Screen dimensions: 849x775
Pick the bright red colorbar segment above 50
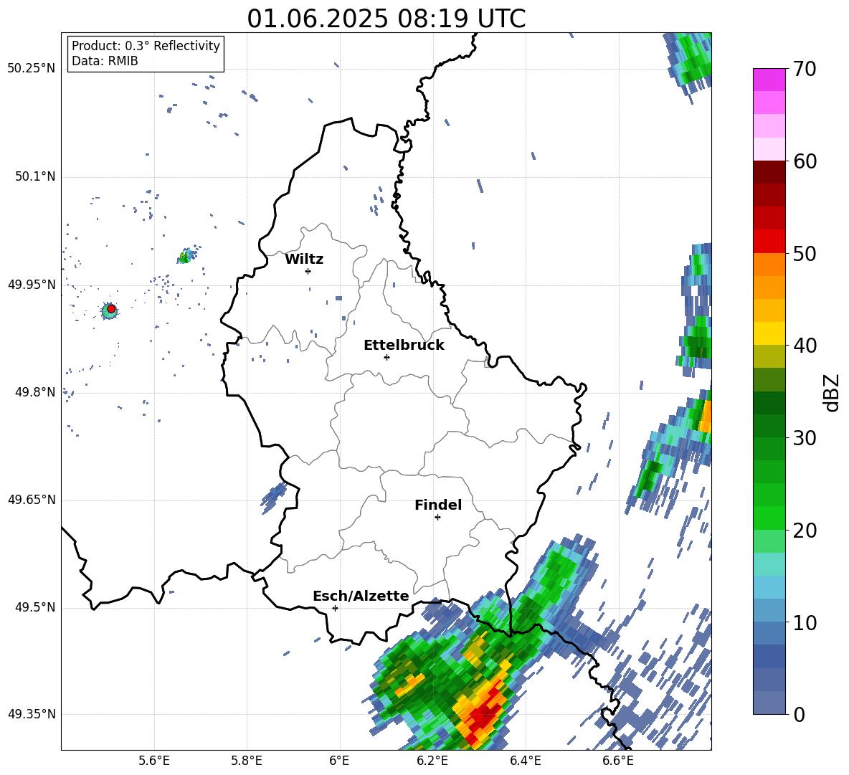[x=769, y=242]
